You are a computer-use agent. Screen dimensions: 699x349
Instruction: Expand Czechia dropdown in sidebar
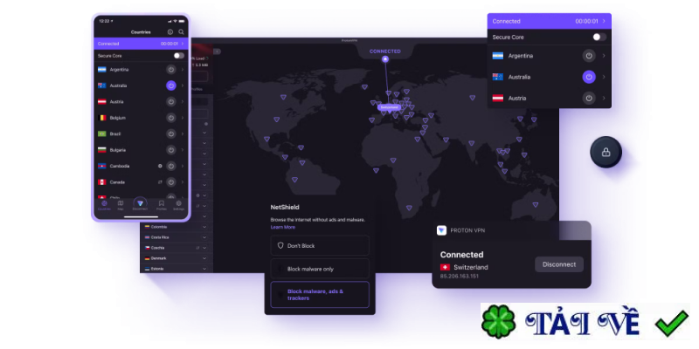point(204,248)
